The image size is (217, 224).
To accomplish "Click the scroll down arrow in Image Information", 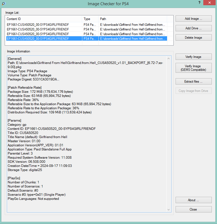I will tap(169, 209).
